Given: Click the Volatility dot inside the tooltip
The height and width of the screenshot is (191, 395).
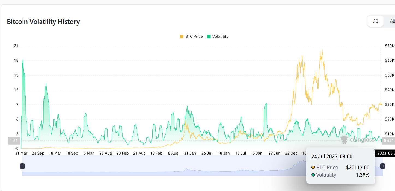Looking at the screenshot, I should [313, 175].
